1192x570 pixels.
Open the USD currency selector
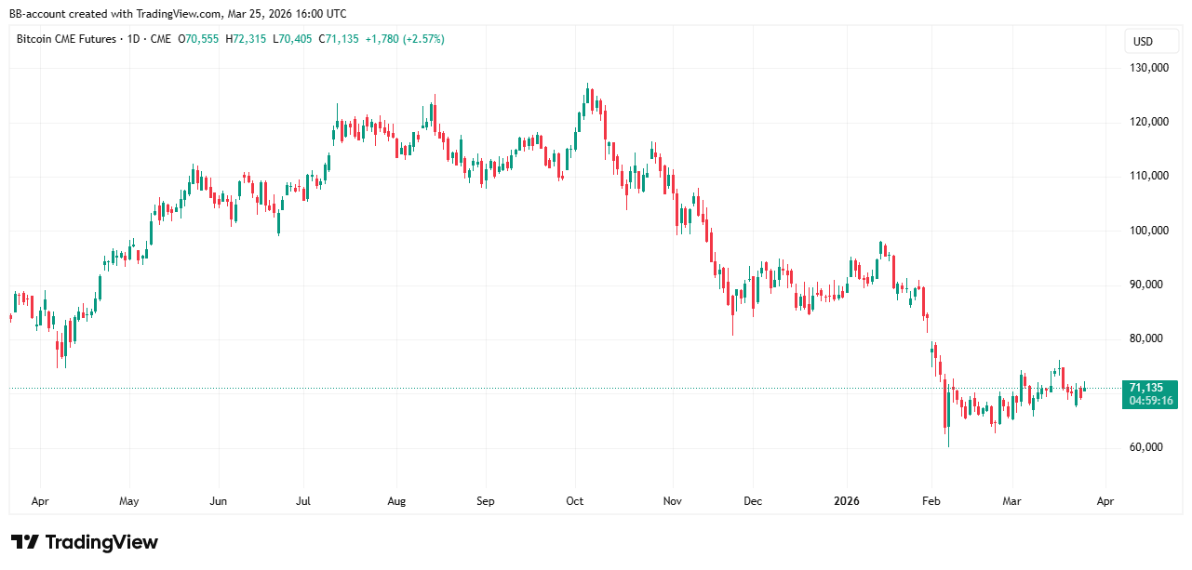[1142, 41]
